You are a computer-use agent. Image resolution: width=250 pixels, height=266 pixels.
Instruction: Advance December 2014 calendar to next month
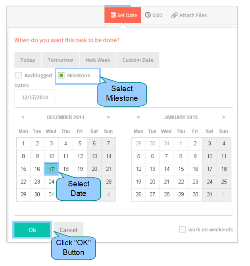[x=108, y=117]
